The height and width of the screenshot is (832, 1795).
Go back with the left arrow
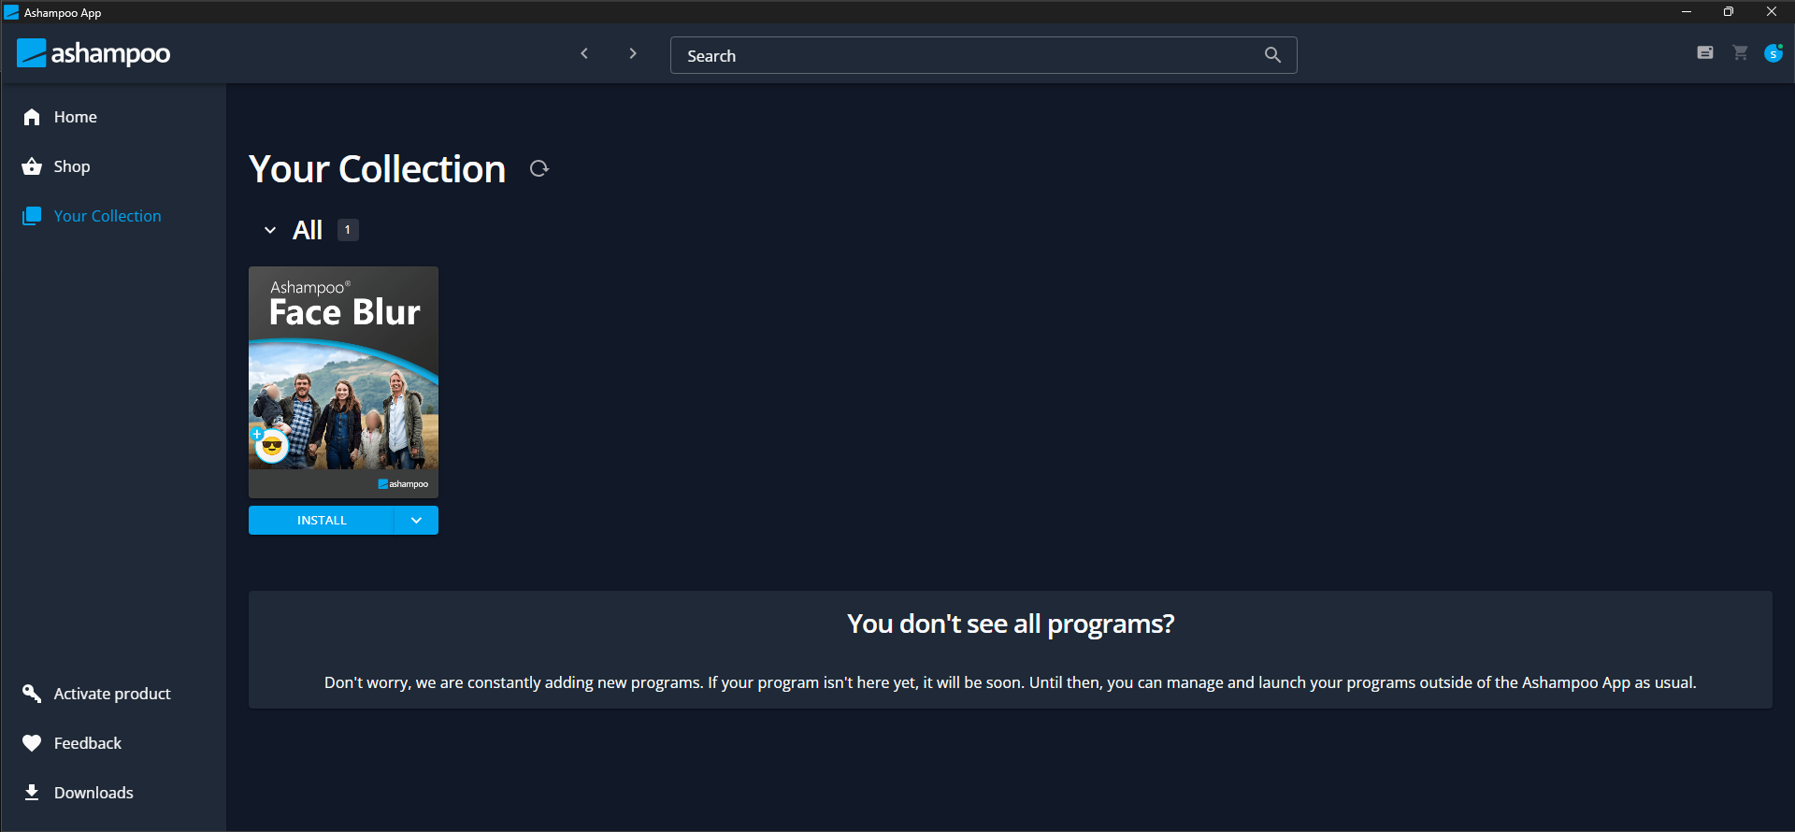point(584,54)
